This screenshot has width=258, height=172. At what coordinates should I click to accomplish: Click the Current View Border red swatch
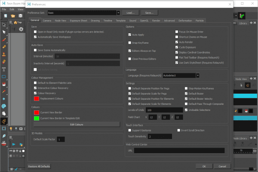(37, 113)
